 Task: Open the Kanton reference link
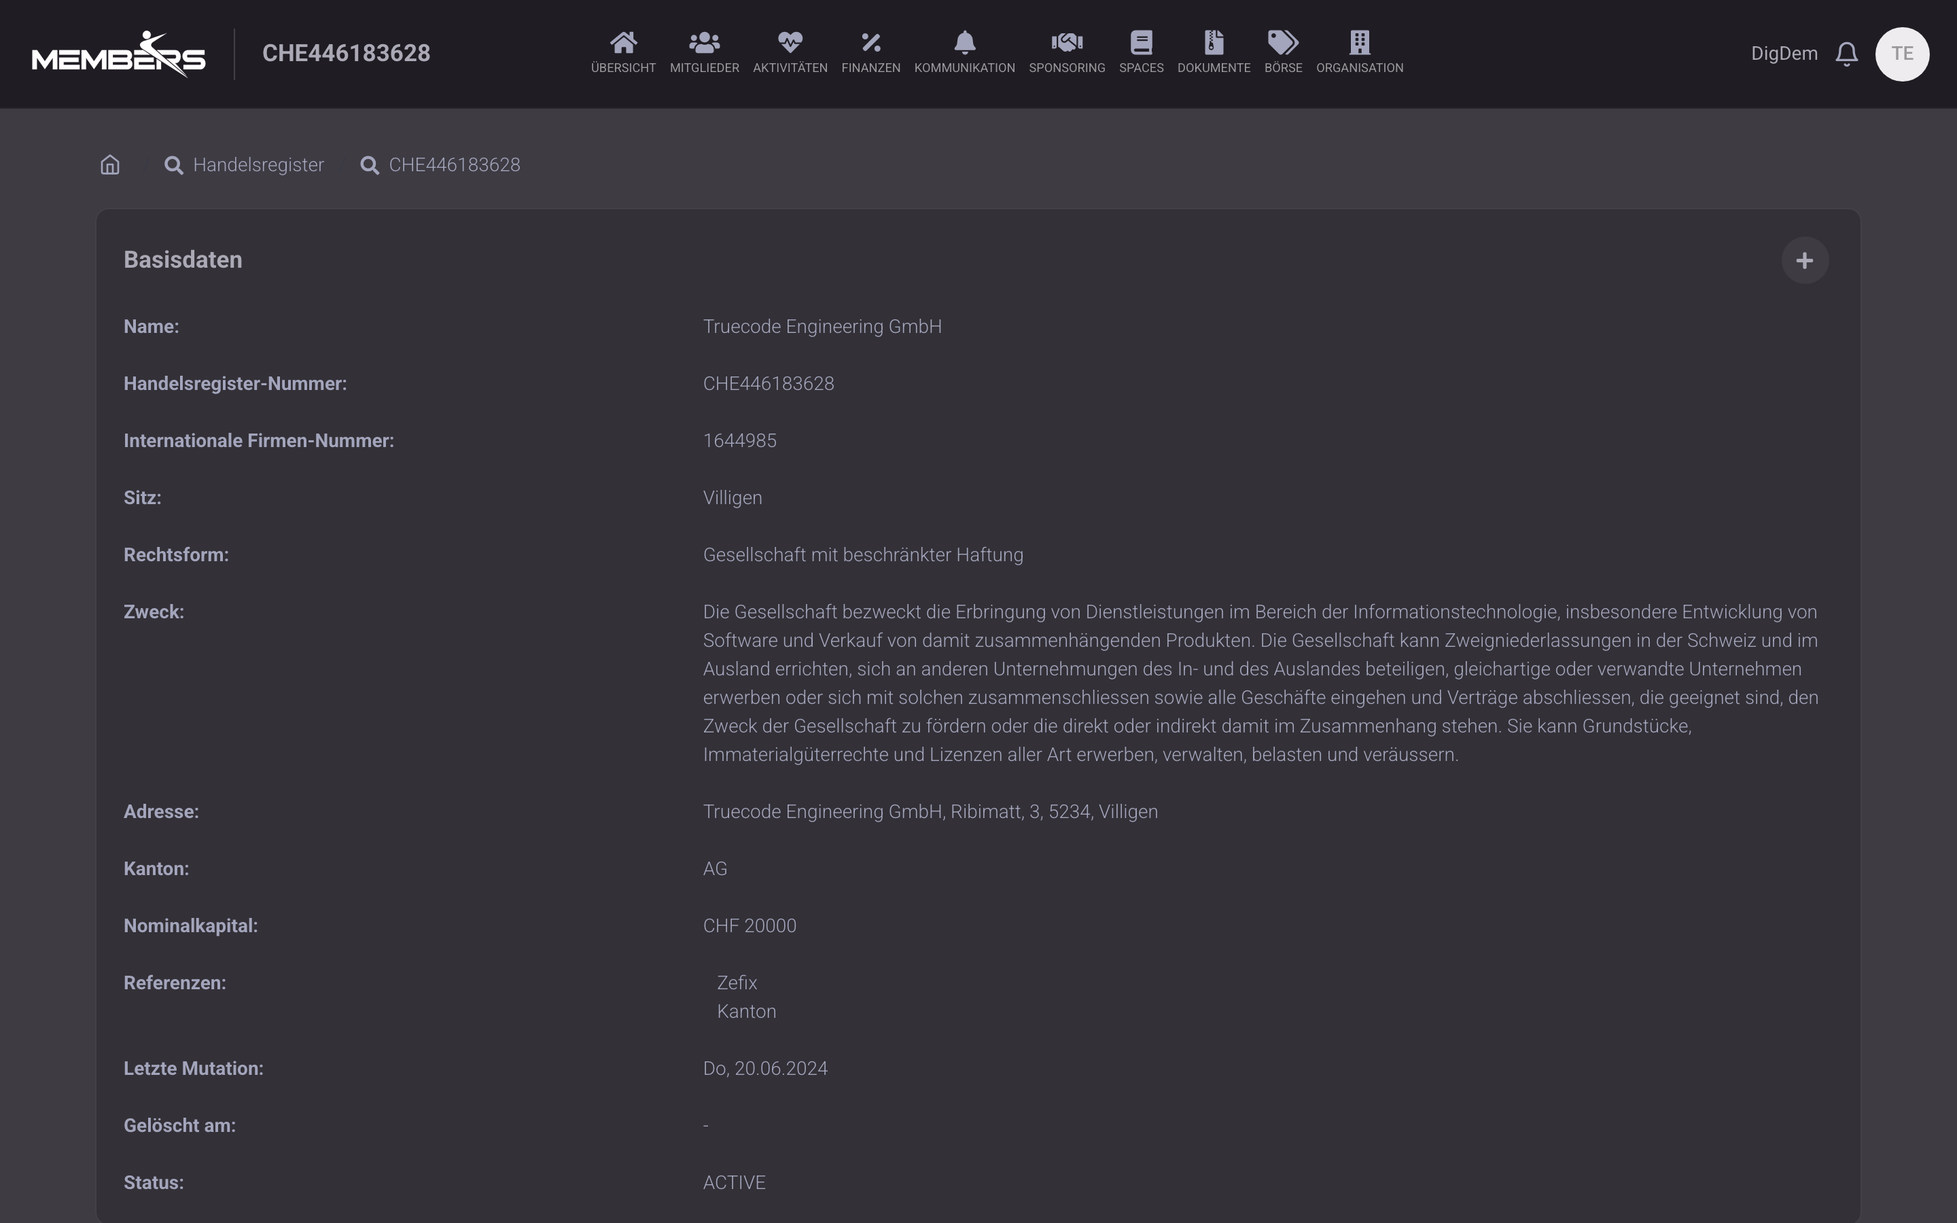tap(746, 1011)
